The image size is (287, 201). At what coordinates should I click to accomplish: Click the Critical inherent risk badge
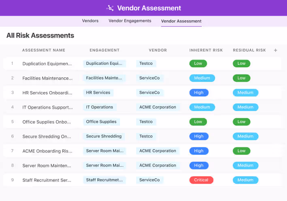[x=201, y=180]
